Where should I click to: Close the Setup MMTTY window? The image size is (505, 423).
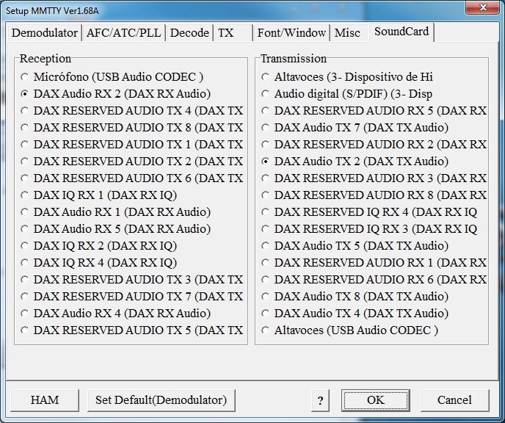tap(482, 7)
